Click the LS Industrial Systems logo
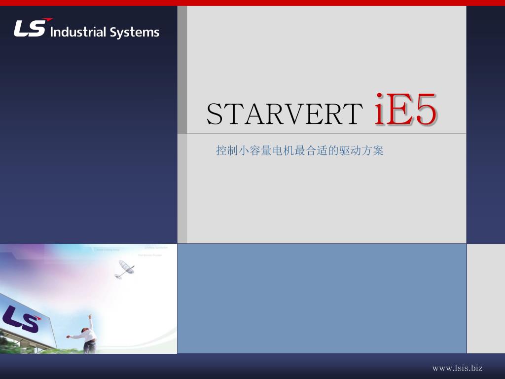Viewport: 505px width, 379px height. pyautogui.click(x=86, y=28)
